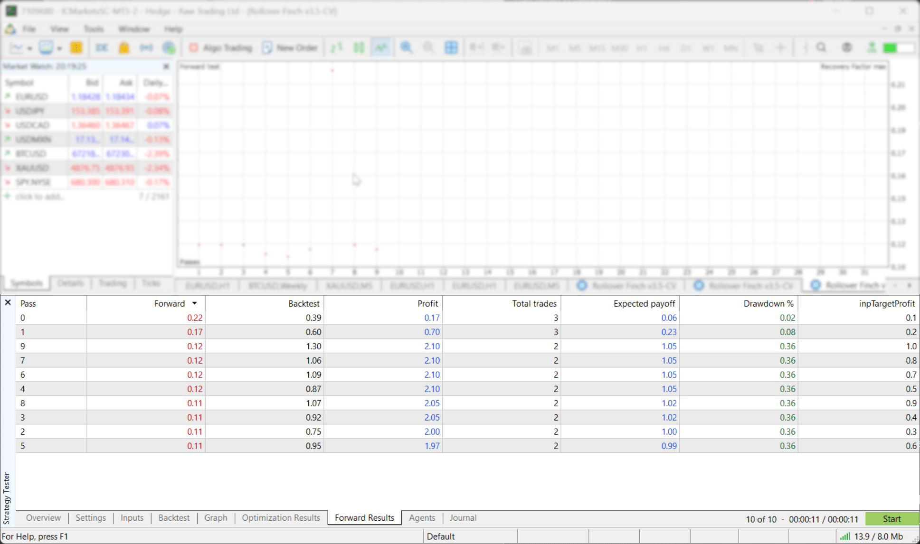Click the Zoom Out magnifier icon
Screen dimensions: 920x544
(428, 47)
